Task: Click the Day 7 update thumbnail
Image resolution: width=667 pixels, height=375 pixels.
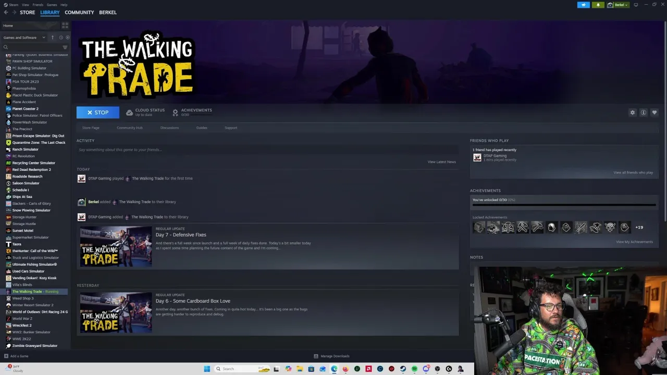Action: (x=116, y=246)
